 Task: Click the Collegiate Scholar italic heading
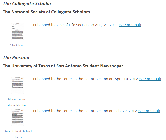click(x=27, y=4)
